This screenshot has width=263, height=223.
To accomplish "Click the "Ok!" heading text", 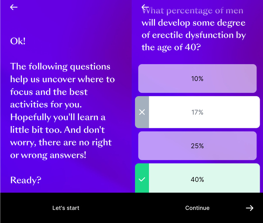I will point(18,41).
